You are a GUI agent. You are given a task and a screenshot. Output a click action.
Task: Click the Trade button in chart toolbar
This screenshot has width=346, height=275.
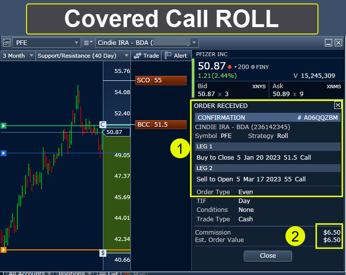coord(146,56)
